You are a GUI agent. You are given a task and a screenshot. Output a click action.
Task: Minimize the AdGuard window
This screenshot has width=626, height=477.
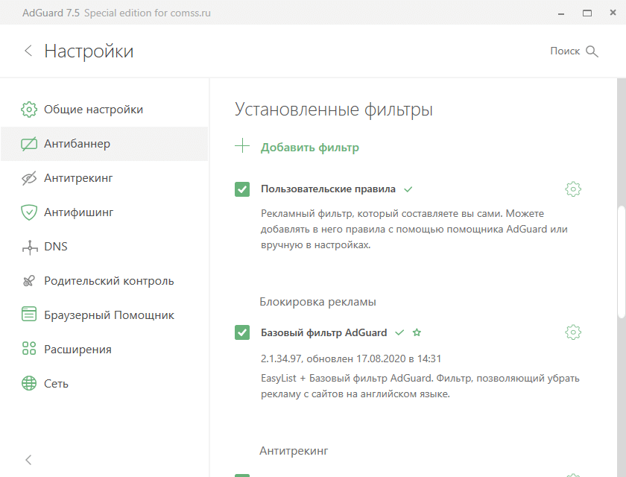pos(561,13)
